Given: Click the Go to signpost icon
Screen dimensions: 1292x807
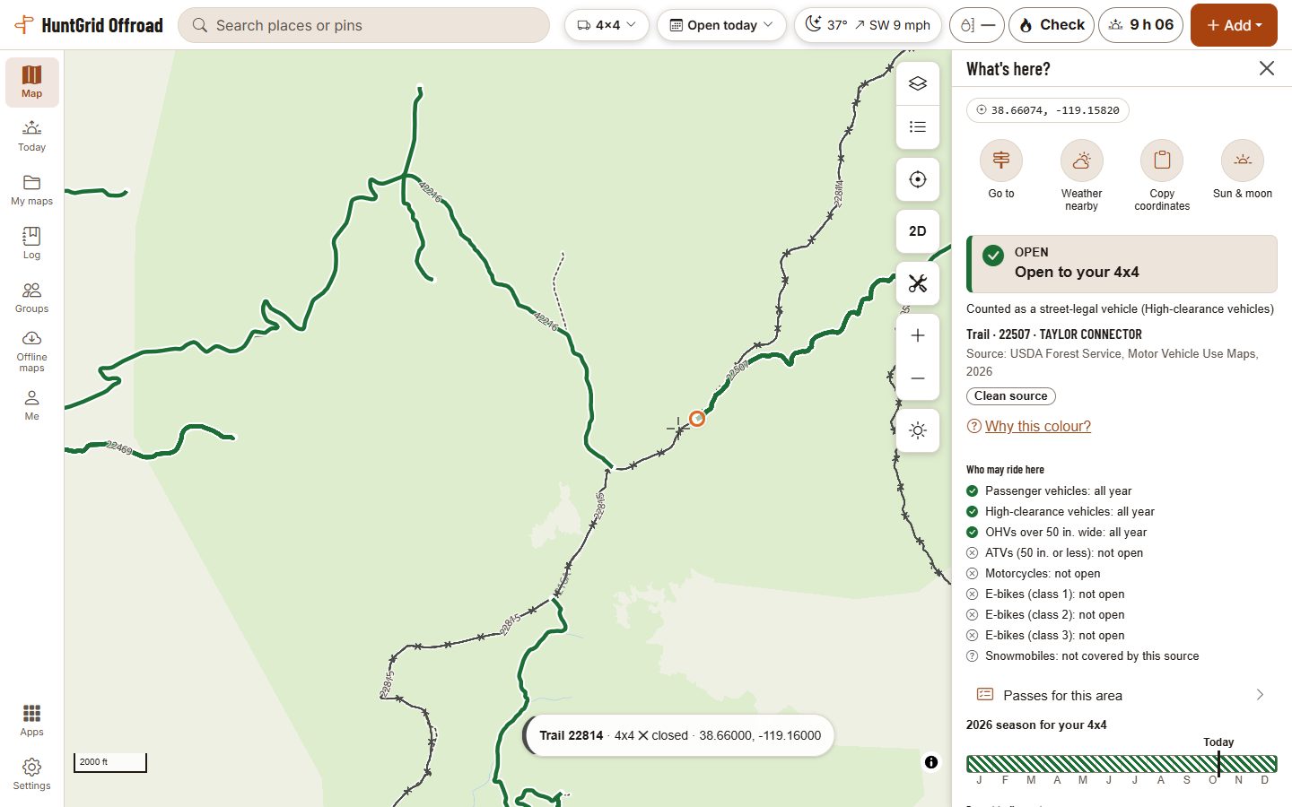Looking at the screenshot, I should (x=1001, y=161).
